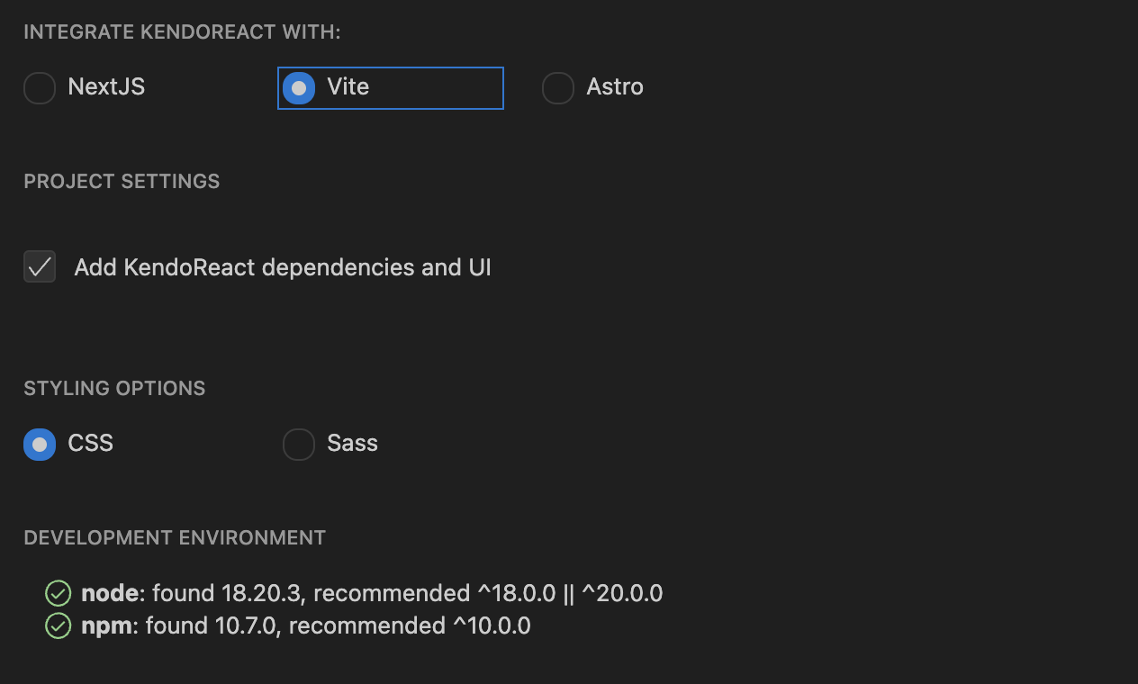Image resolution: width=1138 pixels, height=684 pixels.
Task: Click the Development Environment section heading
Action: tap(175, 538)
